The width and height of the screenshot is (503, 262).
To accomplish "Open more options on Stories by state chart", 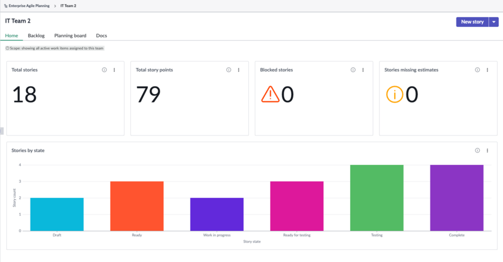I will pos(487,150).
